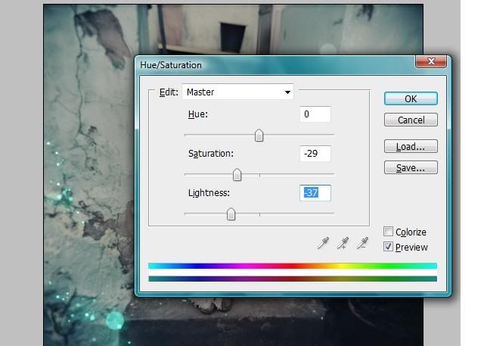Viewport: 484px width, 346px height.
Task: Click the Lightness slider handle
Action: point(231,214)
